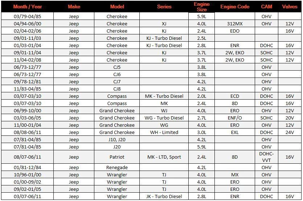Select the EXL engine code cell
Image resolution: width=303 pixels, height=201 pixels.
(x=235, y=132)
